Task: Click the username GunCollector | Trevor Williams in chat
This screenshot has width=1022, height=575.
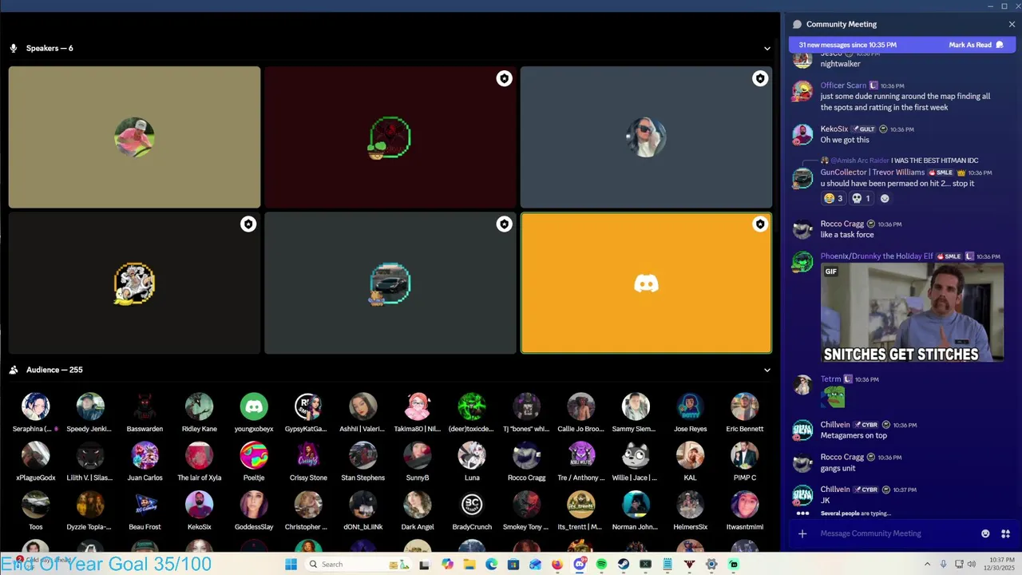Action: click(x=873, y=172)
